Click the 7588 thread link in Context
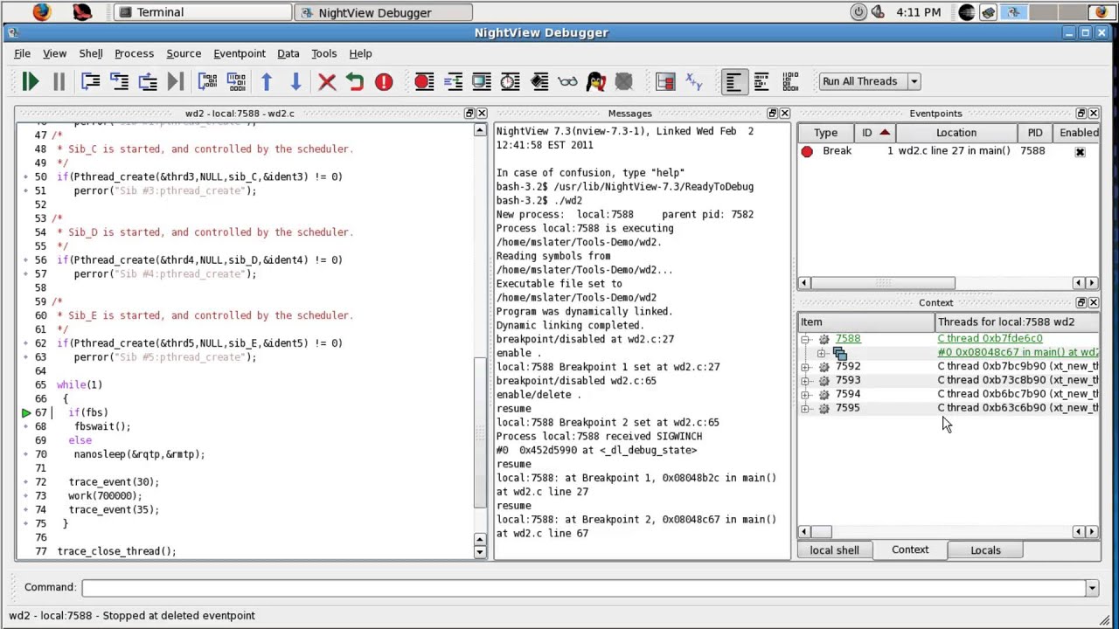The height and width of the screenshot is (629, 1119). pos(847,339)
